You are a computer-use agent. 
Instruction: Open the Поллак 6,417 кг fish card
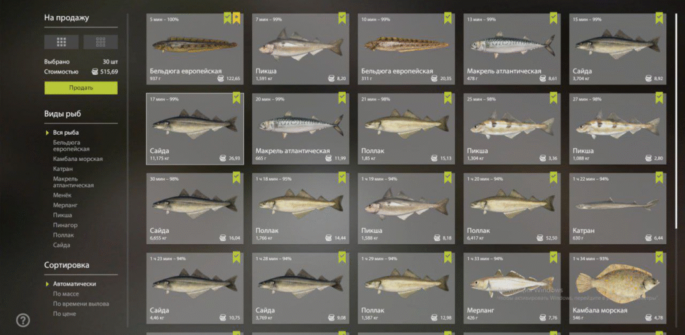click(x=512, y=208)
